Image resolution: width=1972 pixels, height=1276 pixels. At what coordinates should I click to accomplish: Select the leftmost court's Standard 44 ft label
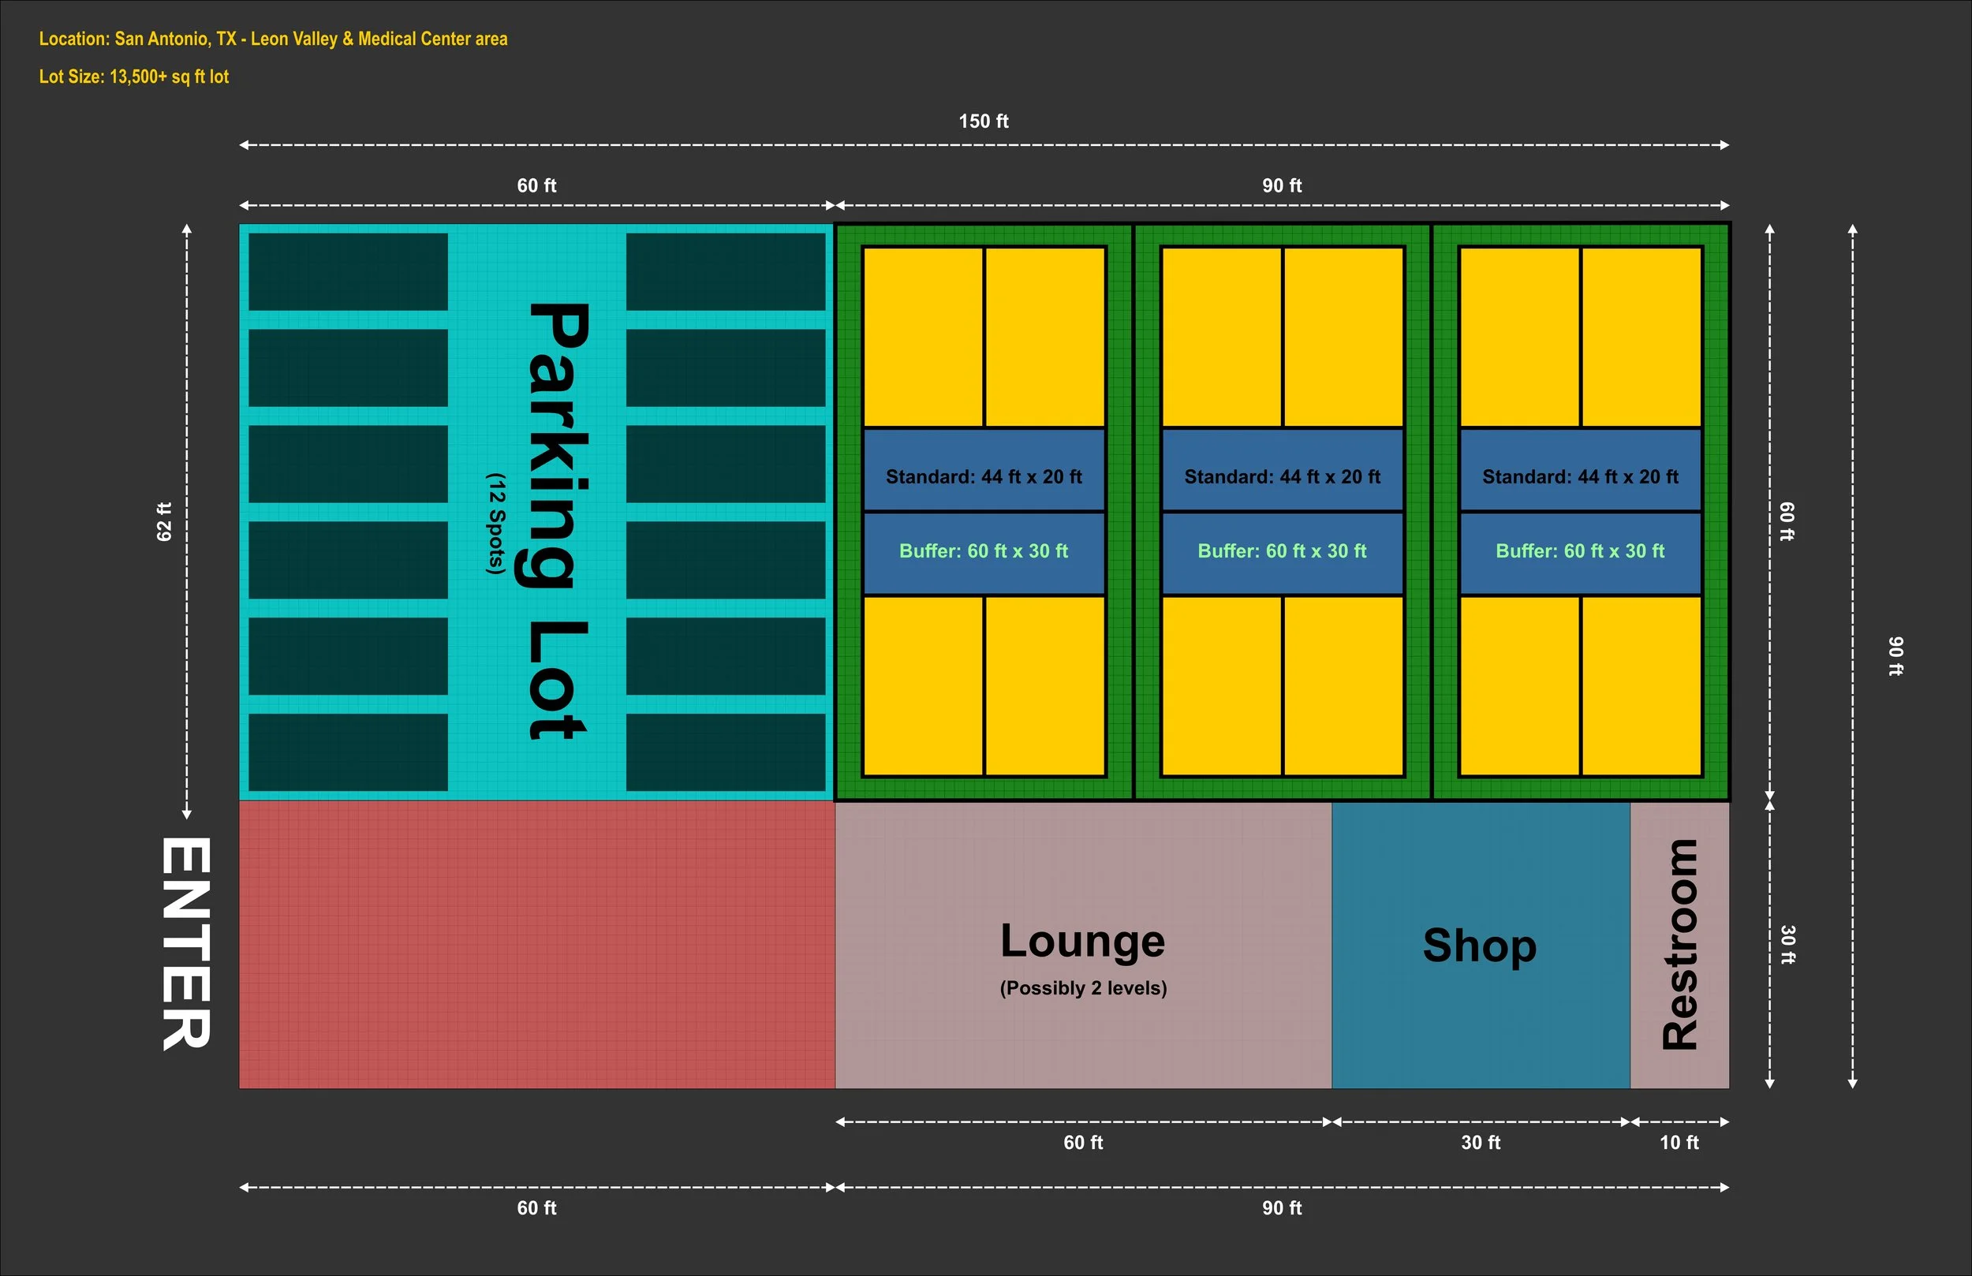click(984, 476)
